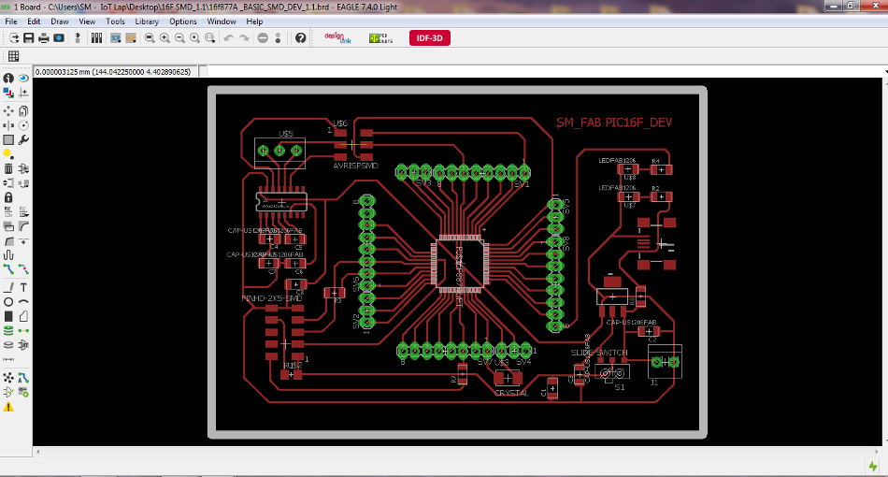Open the Options menu
Screen dimensions: 888x477
tap(183, 22)
